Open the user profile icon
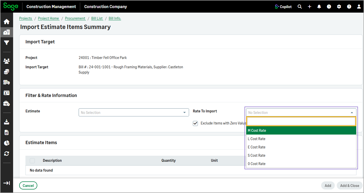Screen dimensions: 364x193 [359, 7]
